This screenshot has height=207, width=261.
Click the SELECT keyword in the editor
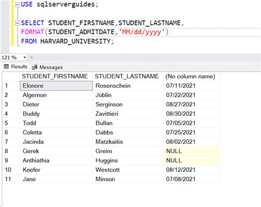(32, 23)
